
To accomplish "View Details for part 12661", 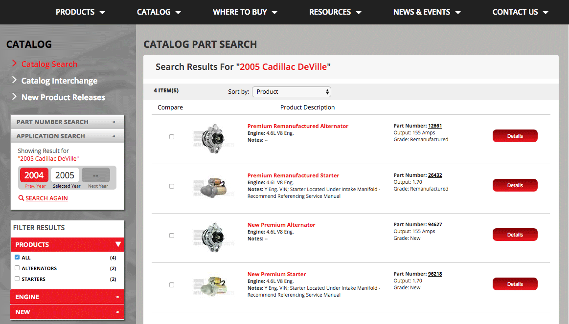I will 515,136.
